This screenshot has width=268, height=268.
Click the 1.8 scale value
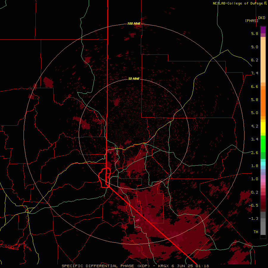click(255, 166)
